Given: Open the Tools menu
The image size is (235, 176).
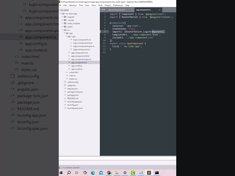Looking at the screenshot, I should click(x=100, y=5).
